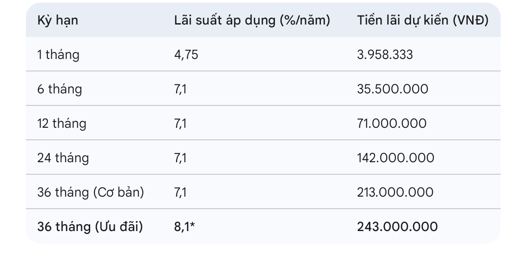The height and width of the screenshot is (253, 527).
Task: Click the 35.500.000 interest amount
Action: point(392,89)
